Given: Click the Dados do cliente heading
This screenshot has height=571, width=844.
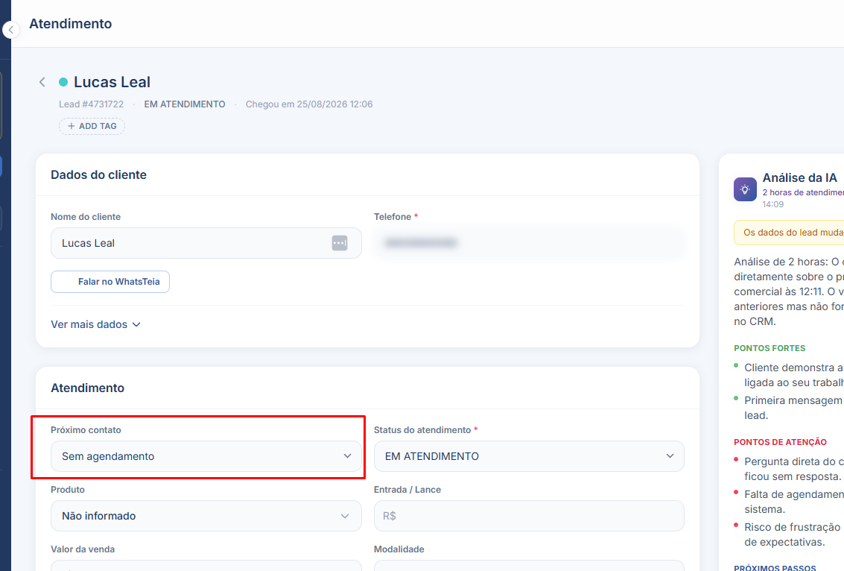Looking at the screenshot, I should point(98,174).
